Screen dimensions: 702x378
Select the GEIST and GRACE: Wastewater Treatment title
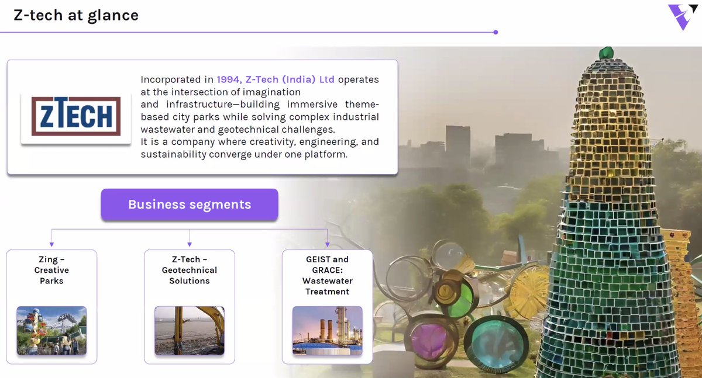coord(328,275)
